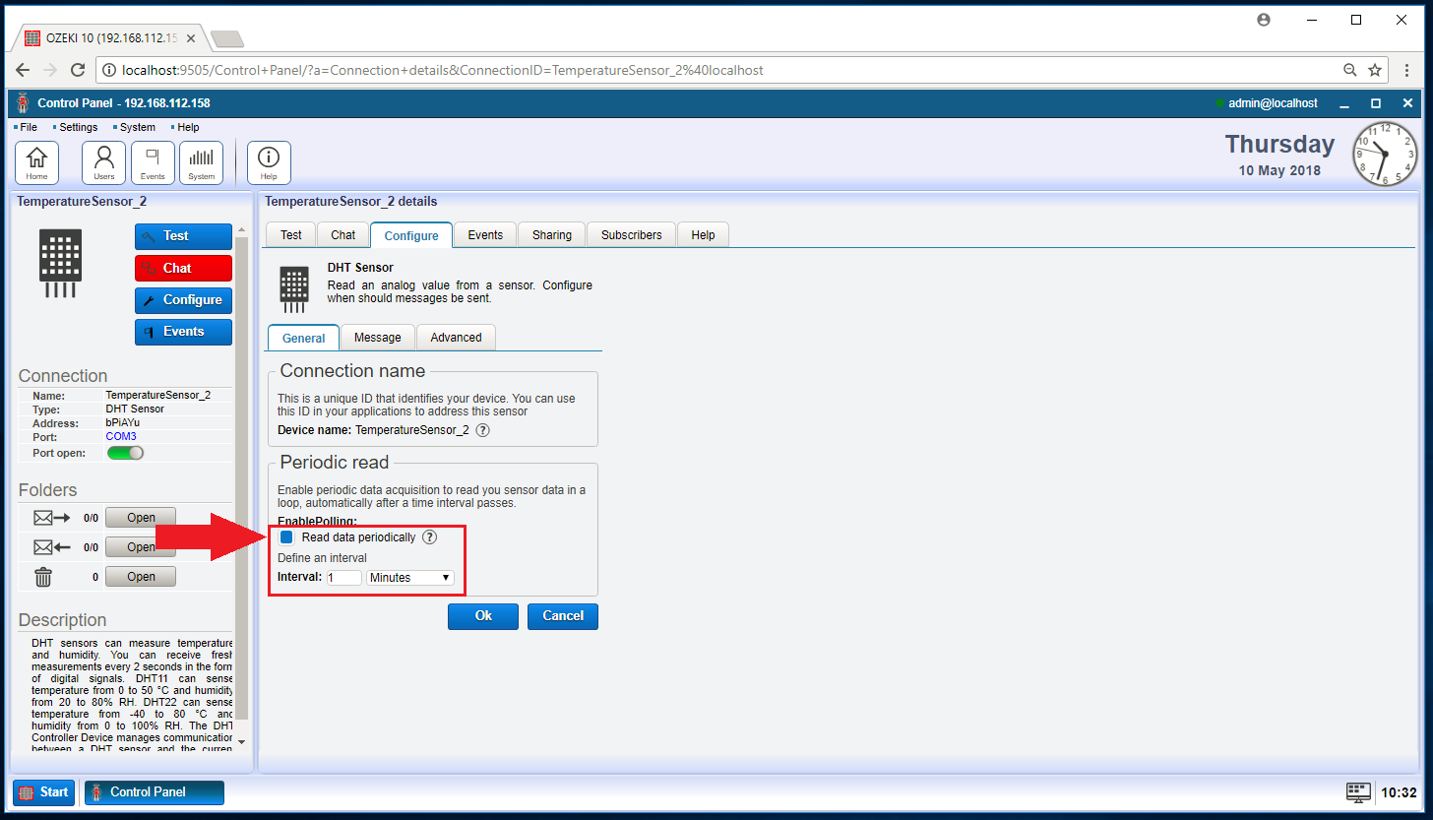Open the Message settings tab

click(x=378, y=337)
